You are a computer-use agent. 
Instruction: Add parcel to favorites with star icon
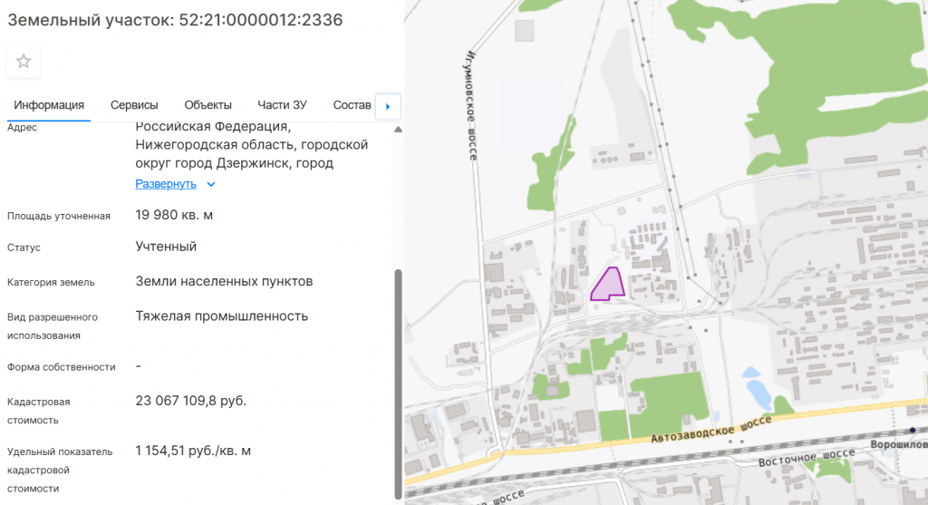coord(24,62)
